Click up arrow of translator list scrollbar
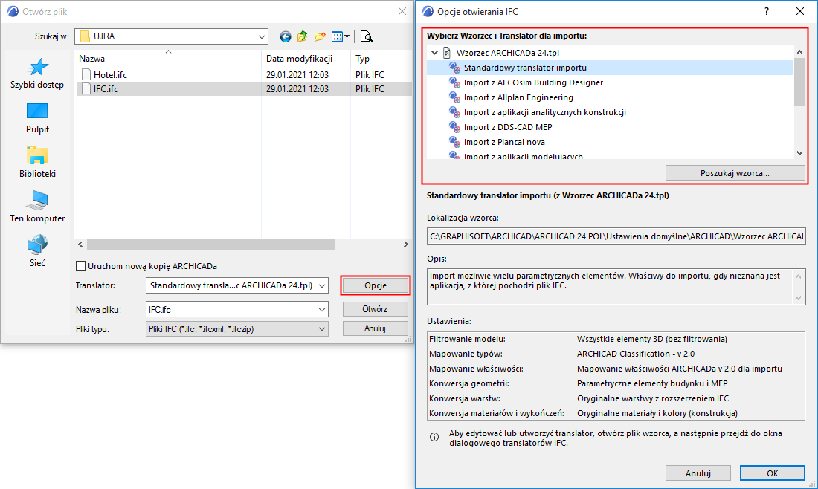818x489 pixels. tap(799, 52)
